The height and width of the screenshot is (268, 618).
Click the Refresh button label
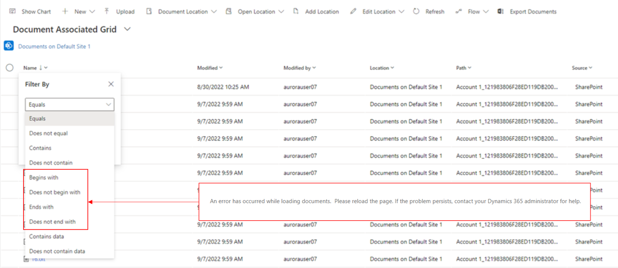[x=435, y=12]
